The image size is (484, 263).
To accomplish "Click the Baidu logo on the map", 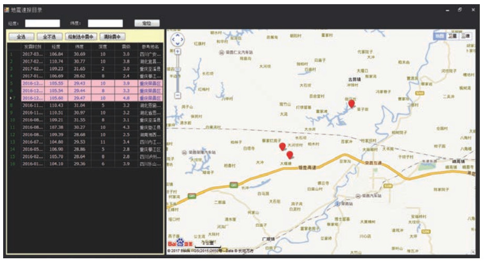I will point(180,243).
